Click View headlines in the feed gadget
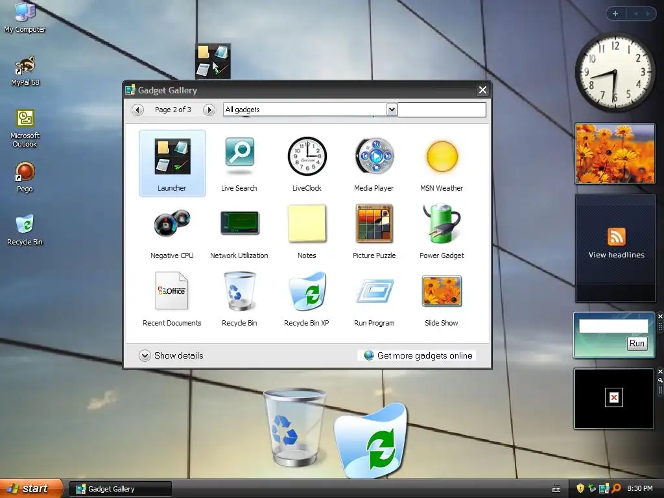Image resolution: width=664 pixels, height=498 pixels. [x=617, y=255]
